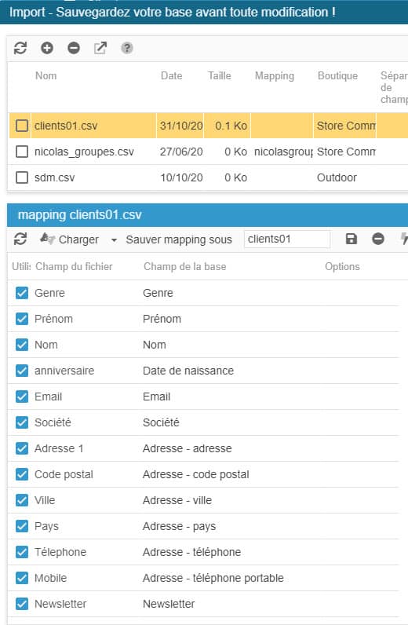Focus the mapping name field 'clients01'

pos(287,239)
